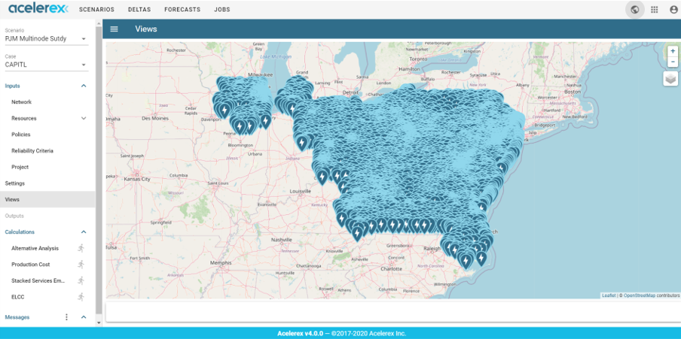Collapse the Inputs section
This screenshot has width=681, height=339.
(x=84, y=86)
